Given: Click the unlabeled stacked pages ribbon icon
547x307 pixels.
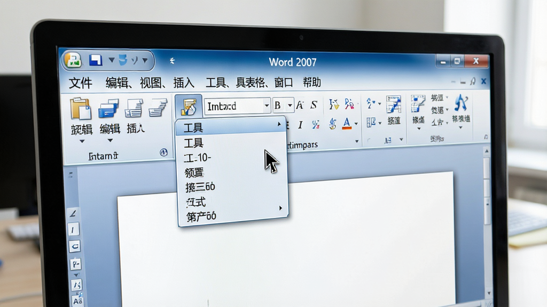Looking at the screenshot, I should click(x=158, y=108).
